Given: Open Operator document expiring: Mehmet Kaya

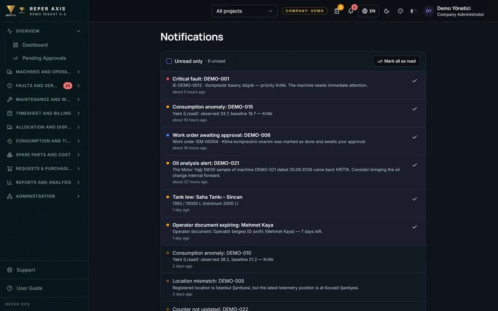Looking at the screenshot, I should point(223,225).
